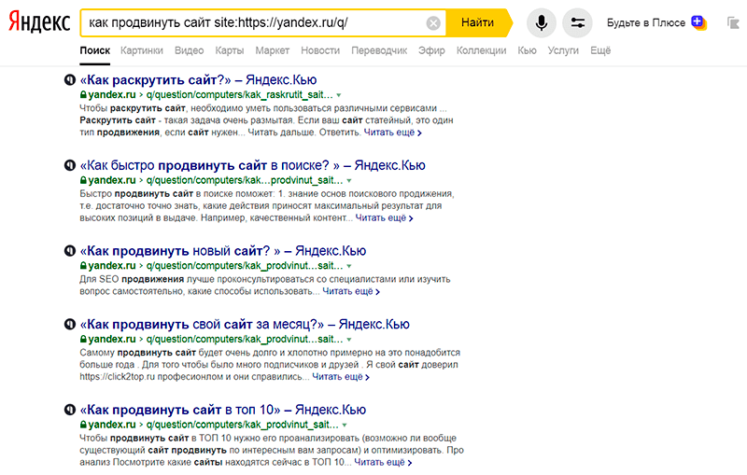Clear the search query with the X icon
Screen dimensions: 747x475
[433, 22]
